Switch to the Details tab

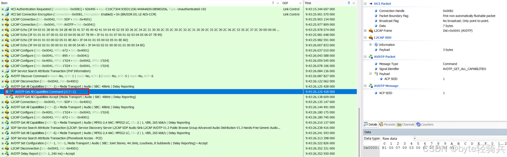371,125
